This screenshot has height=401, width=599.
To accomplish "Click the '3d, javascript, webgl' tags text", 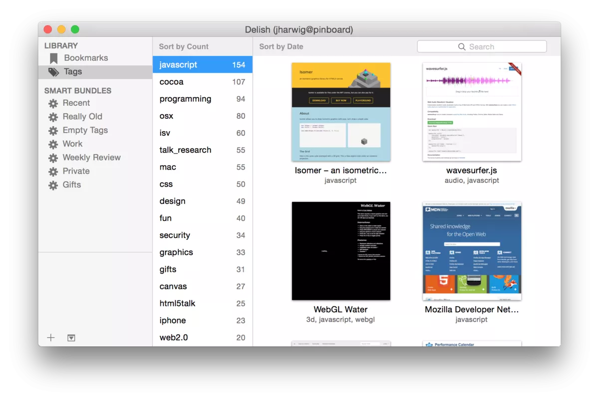I will click(x=340, y=320).
